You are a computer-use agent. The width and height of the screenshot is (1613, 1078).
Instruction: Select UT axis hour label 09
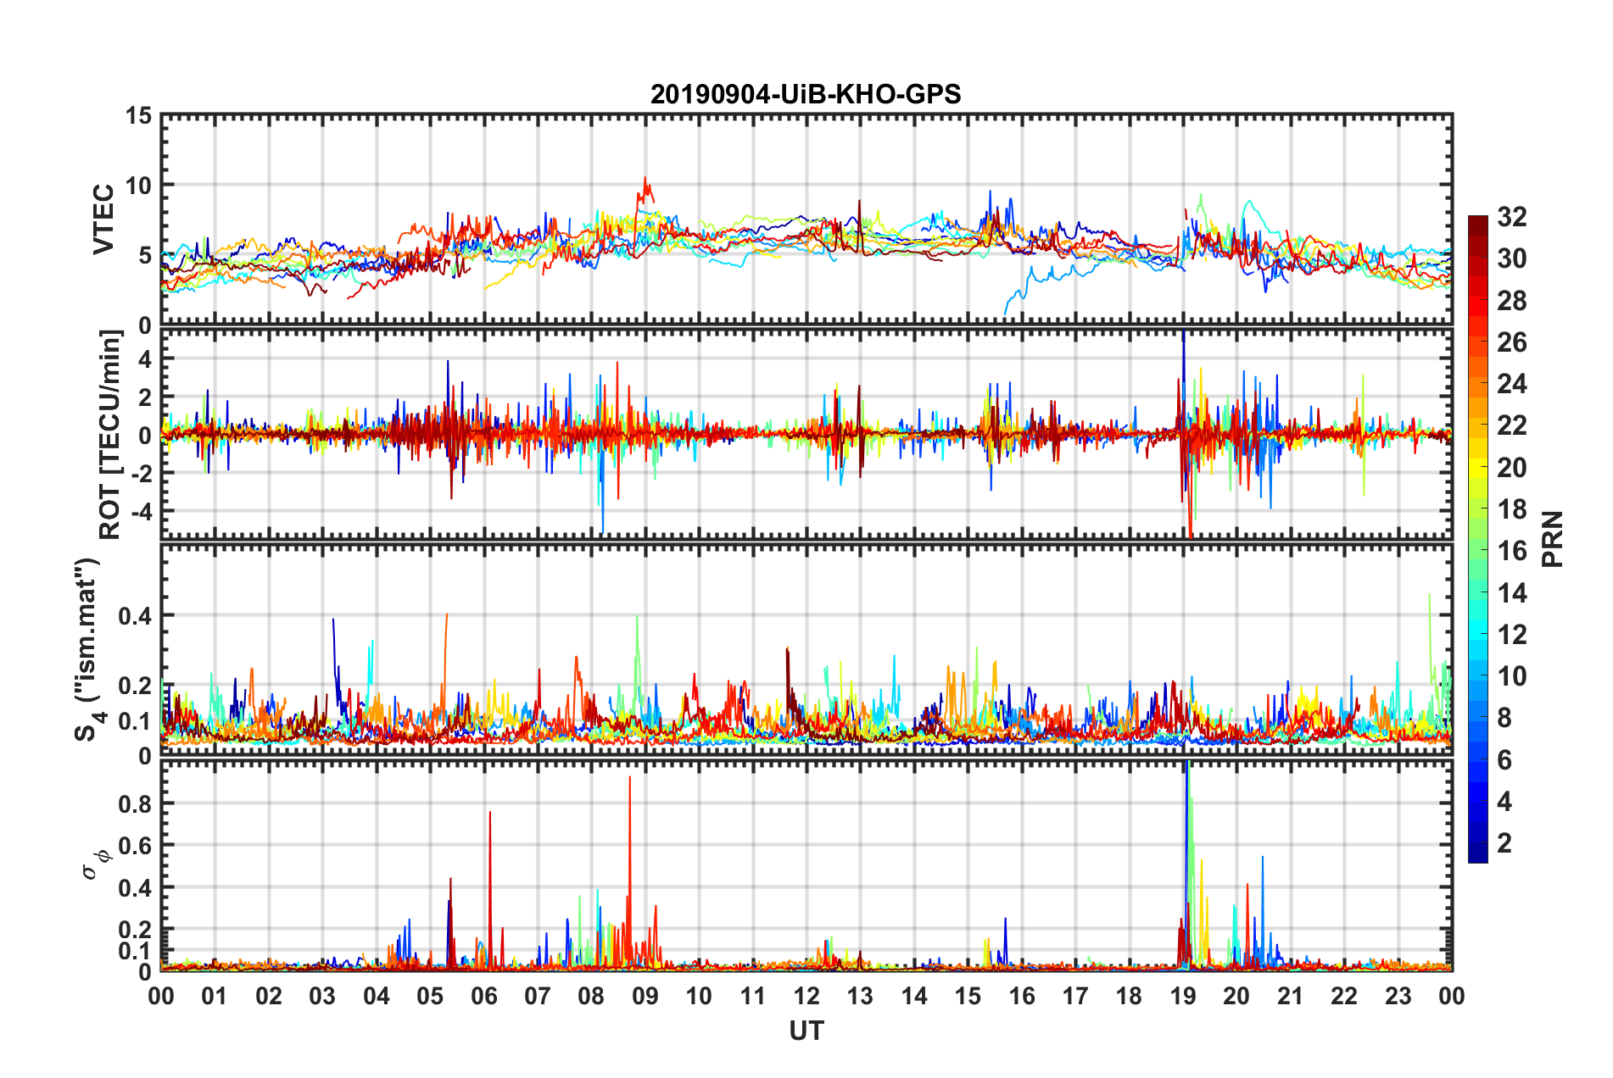[x=645, y=996]
